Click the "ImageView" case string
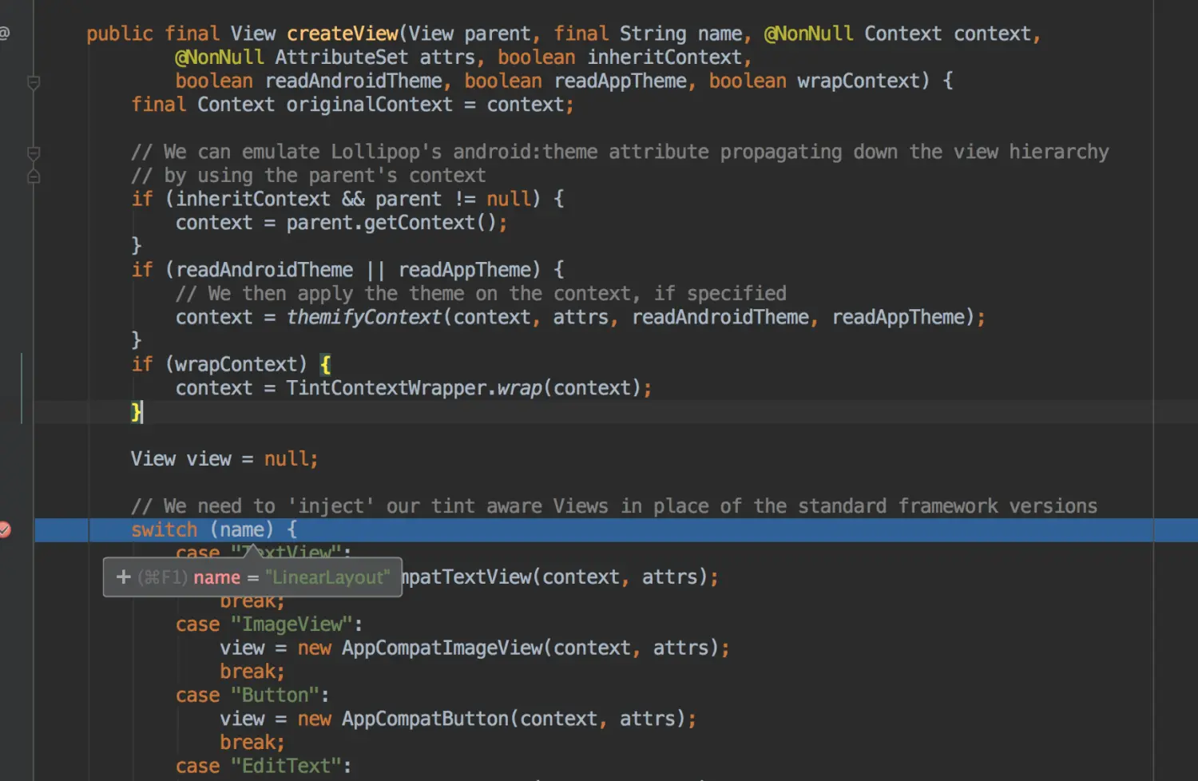Image resolution: width=1198 pixels, height=781 pixels. click(x=292, y=624)
